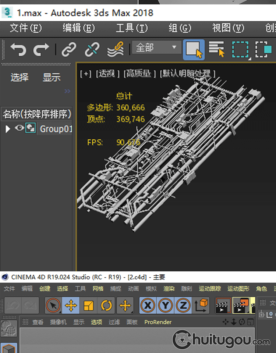Click the 选择 button in scene explorer
Viewport: 276px width, 353px height.
(x=19, y=77)
